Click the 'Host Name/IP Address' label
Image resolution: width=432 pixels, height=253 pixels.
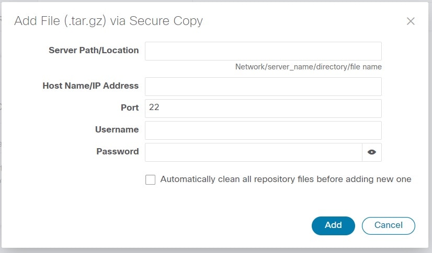90,86
